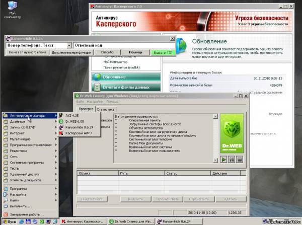
Task: Click the Пуск start button
Action: [x=10, y=221]
